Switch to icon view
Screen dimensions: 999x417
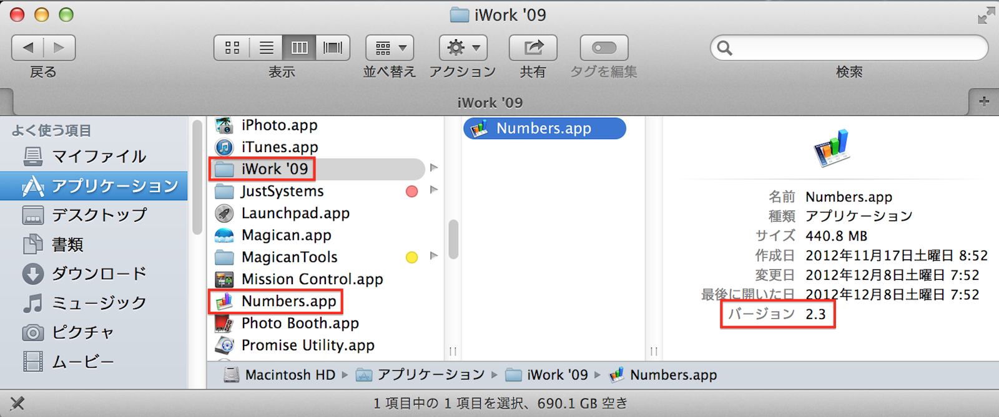232,47
